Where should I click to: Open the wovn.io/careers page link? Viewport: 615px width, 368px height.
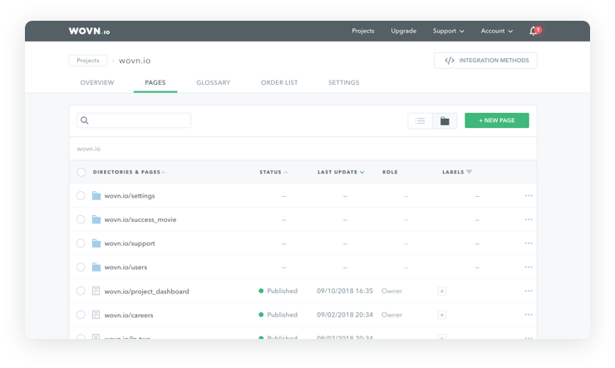[129, 315]
